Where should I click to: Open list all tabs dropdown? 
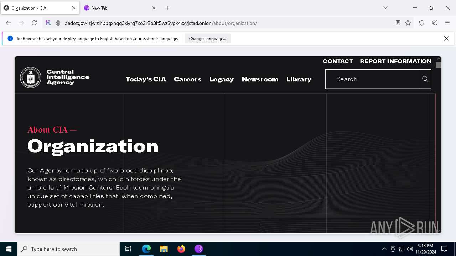pyautogui.click(x=385, y=8)
